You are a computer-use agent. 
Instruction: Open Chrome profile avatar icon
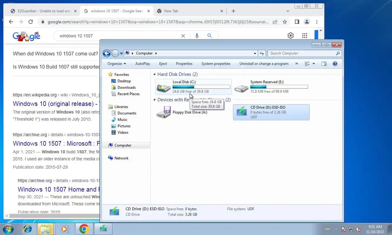[x=307, y=22]
